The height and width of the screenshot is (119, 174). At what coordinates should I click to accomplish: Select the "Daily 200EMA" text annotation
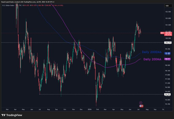click(151, 52)
